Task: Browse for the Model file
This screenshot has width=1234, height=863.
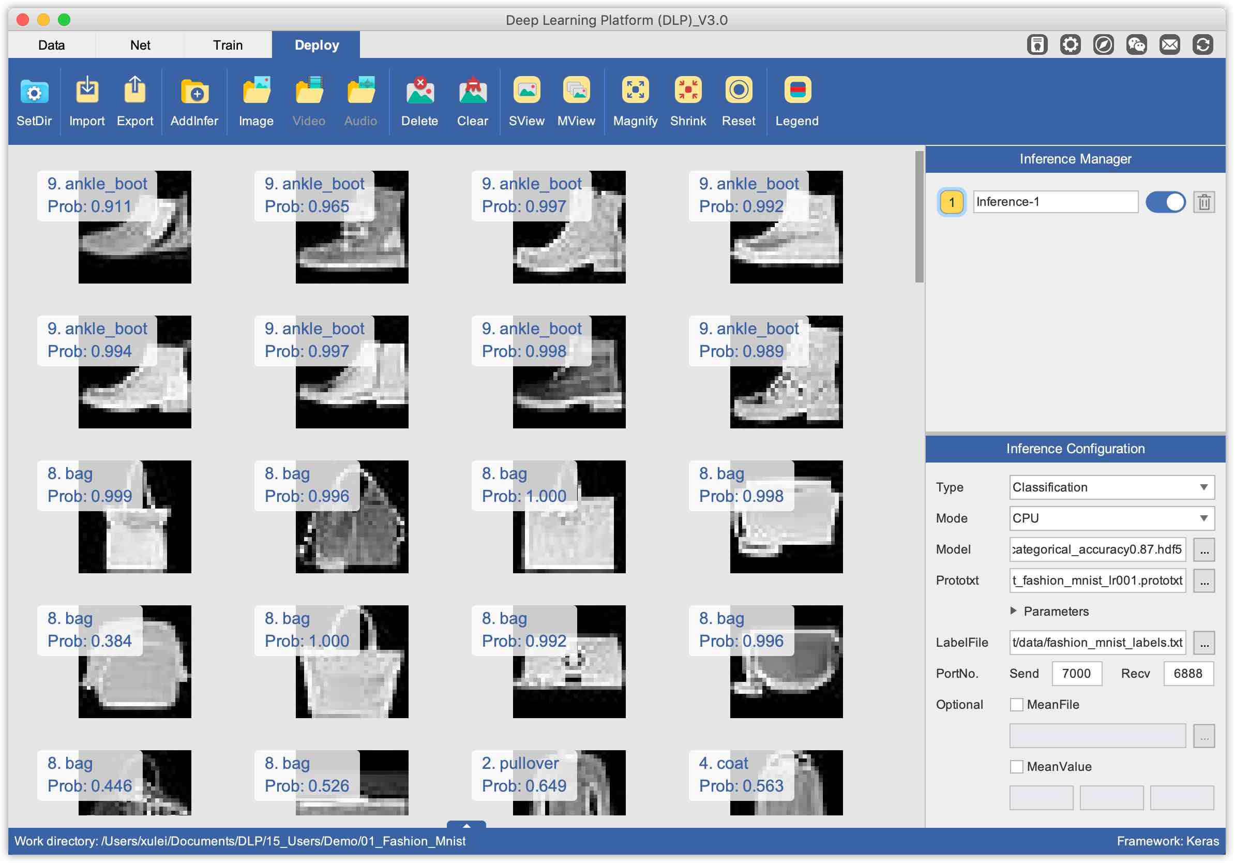Action: pyautogui.click(x=1204, y=549)
